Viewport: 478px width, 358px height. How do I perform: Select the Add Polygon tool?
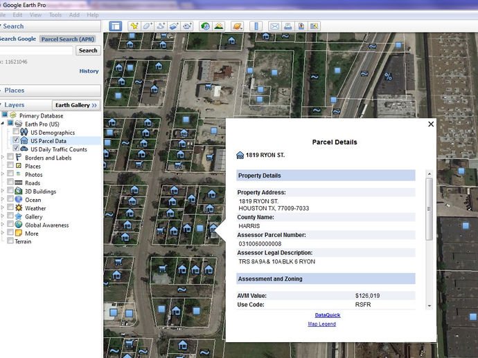148,26
